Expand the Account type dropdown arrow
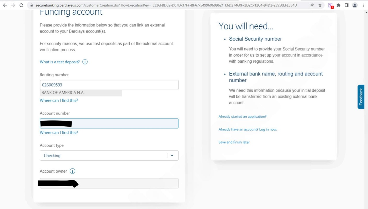Screen dimensions: 368x209 pos(172,155)
